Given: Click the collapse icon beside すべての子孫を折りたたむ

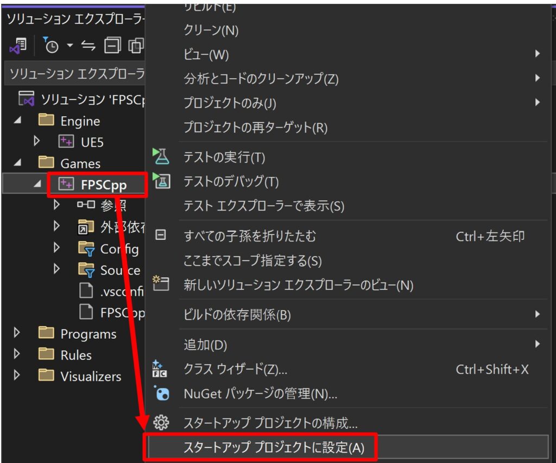Looking at the screenshot, I should point(161,234).
